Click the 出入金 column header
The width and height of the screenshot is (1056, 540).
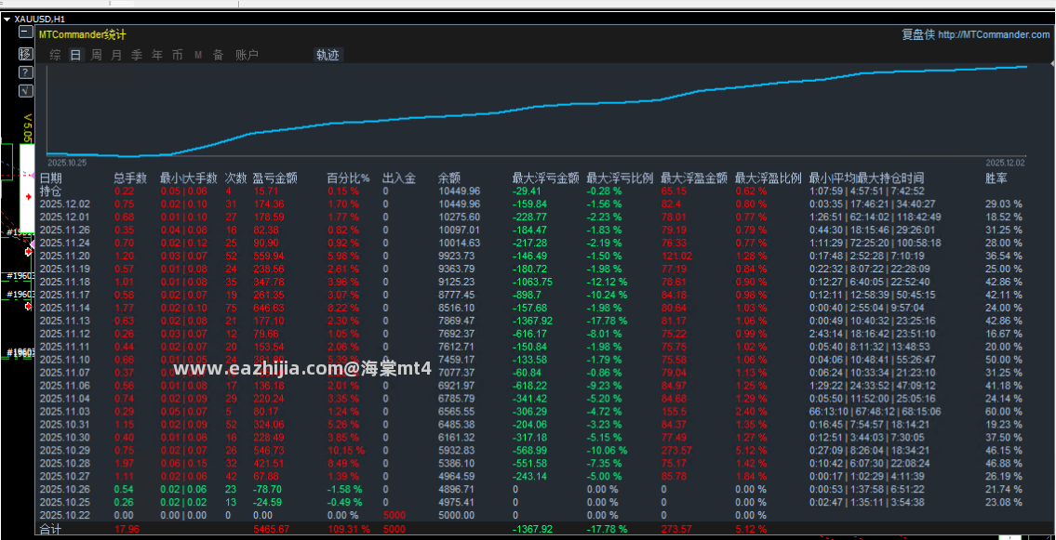pos(399,178)
